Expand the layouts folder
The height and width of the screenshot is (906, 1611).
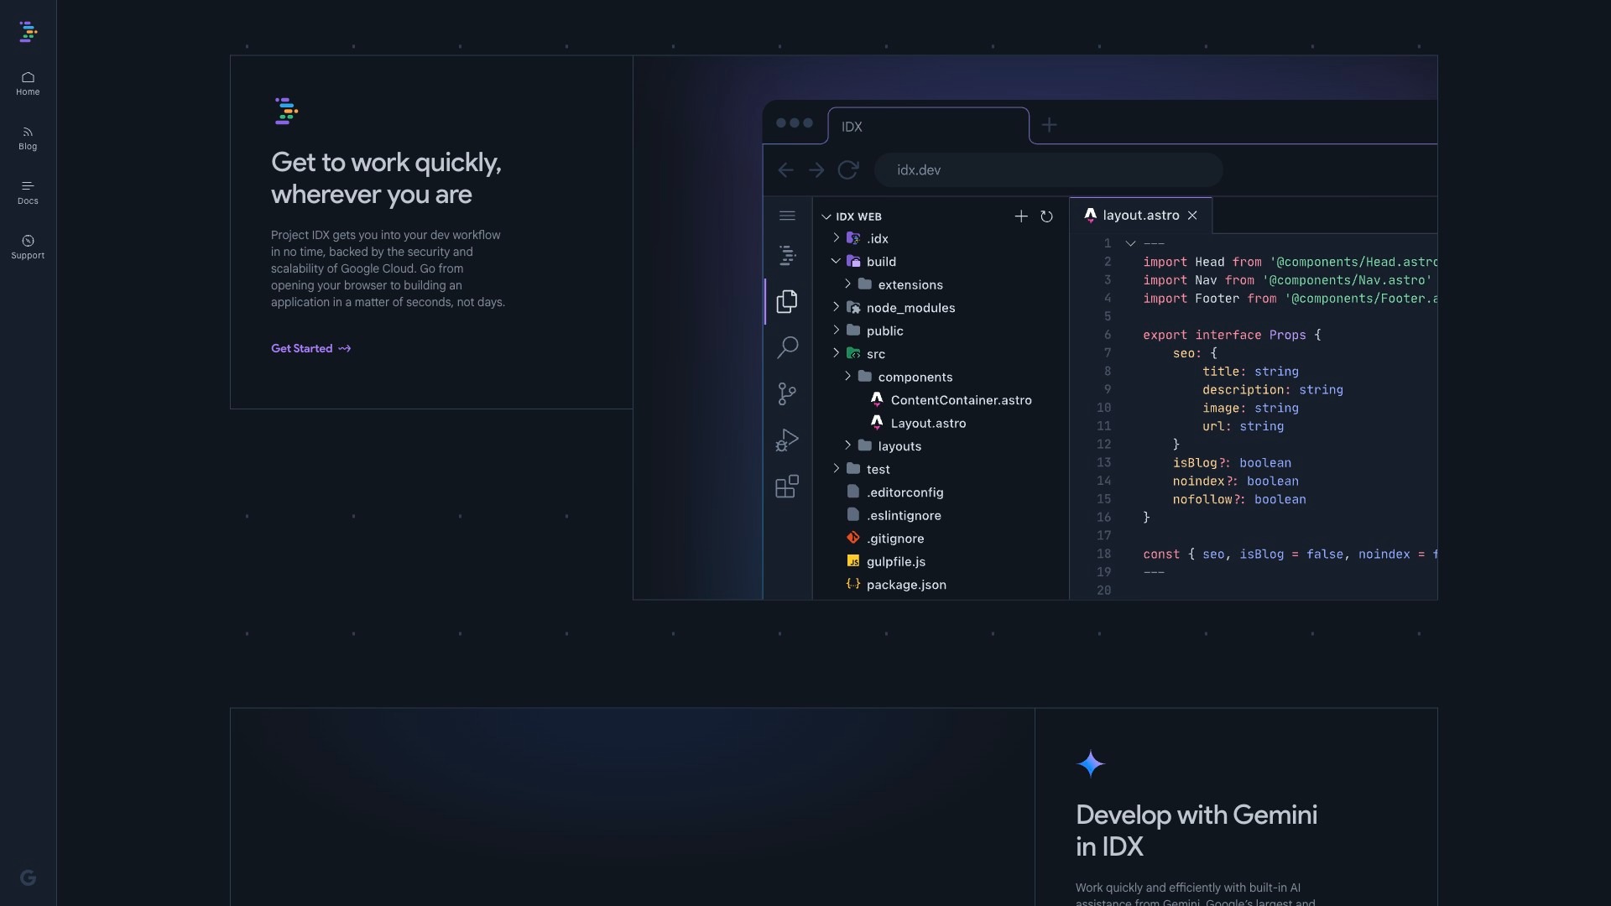[899, 446]
